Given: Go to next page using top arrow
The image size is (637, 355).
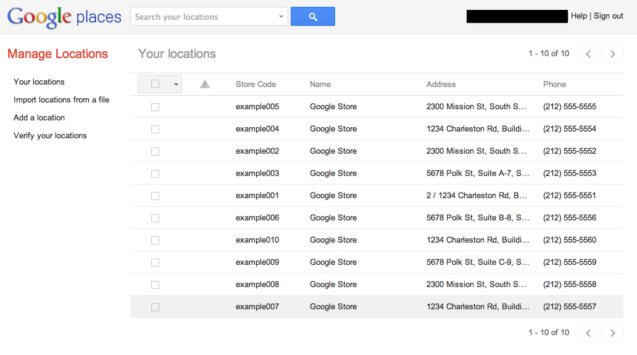Looking at the screenshot, I should [x=612, y=54].
